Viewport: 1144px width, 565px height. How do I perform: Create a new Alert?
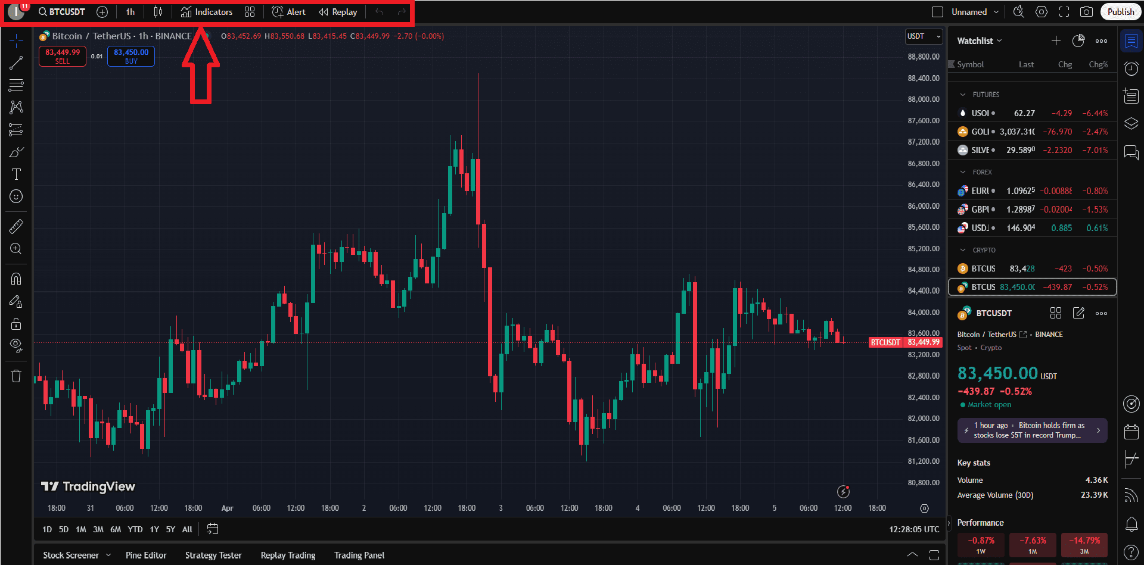tap(288, 12)
